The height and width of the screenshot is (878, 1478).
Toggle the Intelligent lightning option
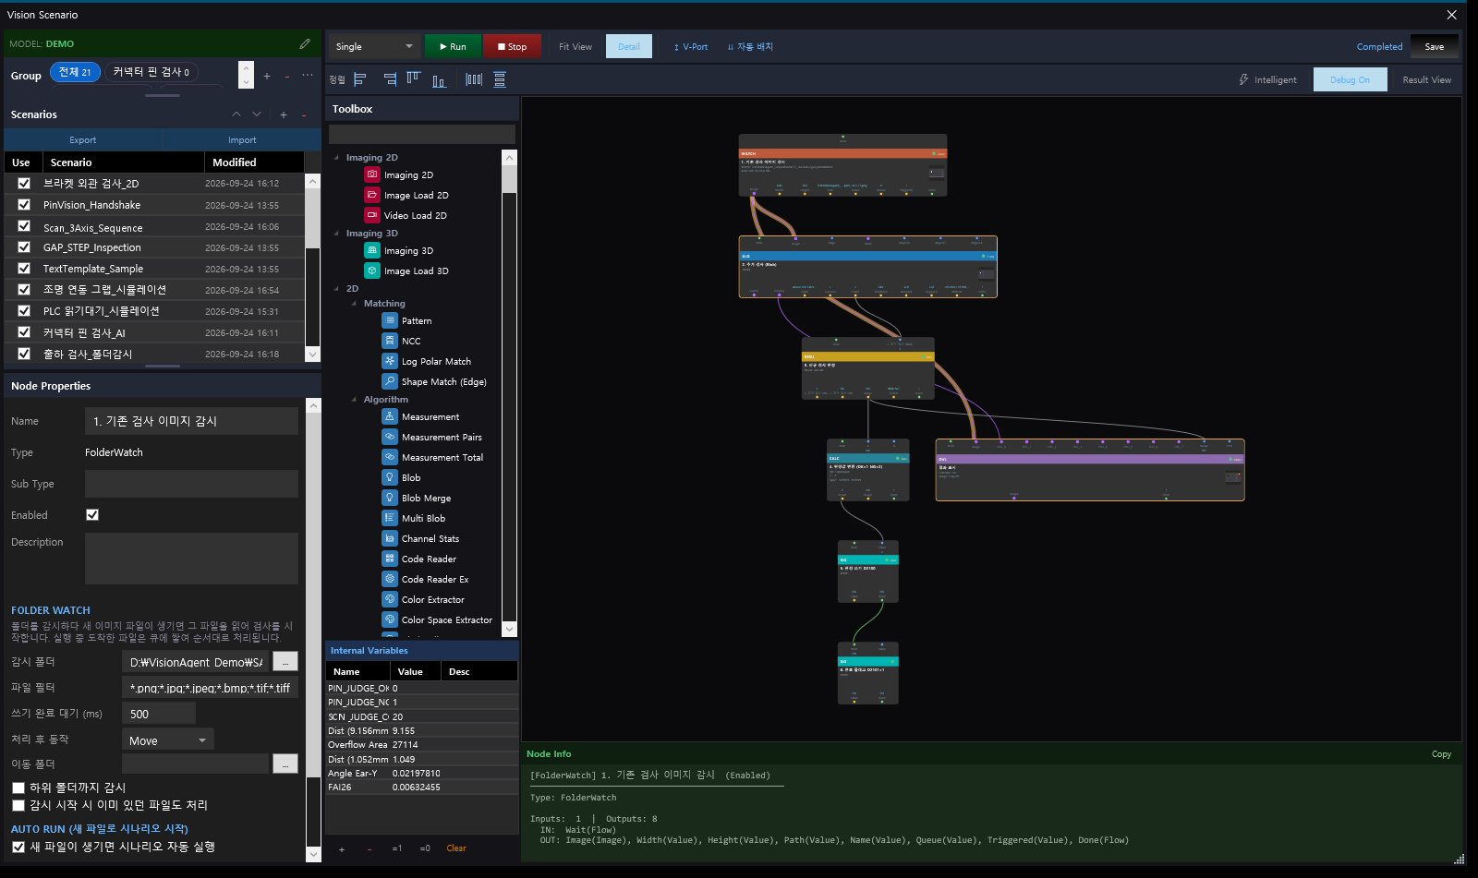(x=1267, y=79)
